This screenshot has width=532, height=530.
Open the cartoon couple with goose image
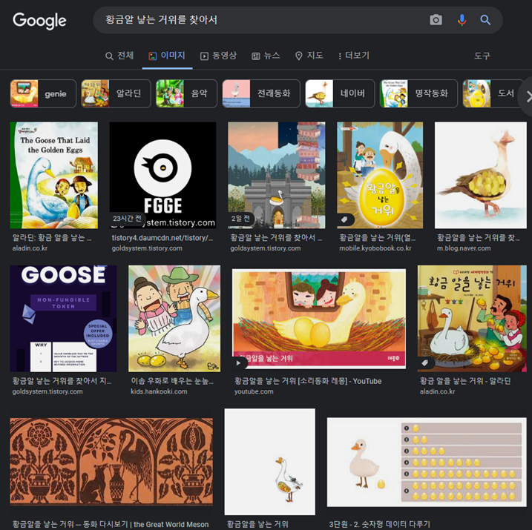coord(174,319)
